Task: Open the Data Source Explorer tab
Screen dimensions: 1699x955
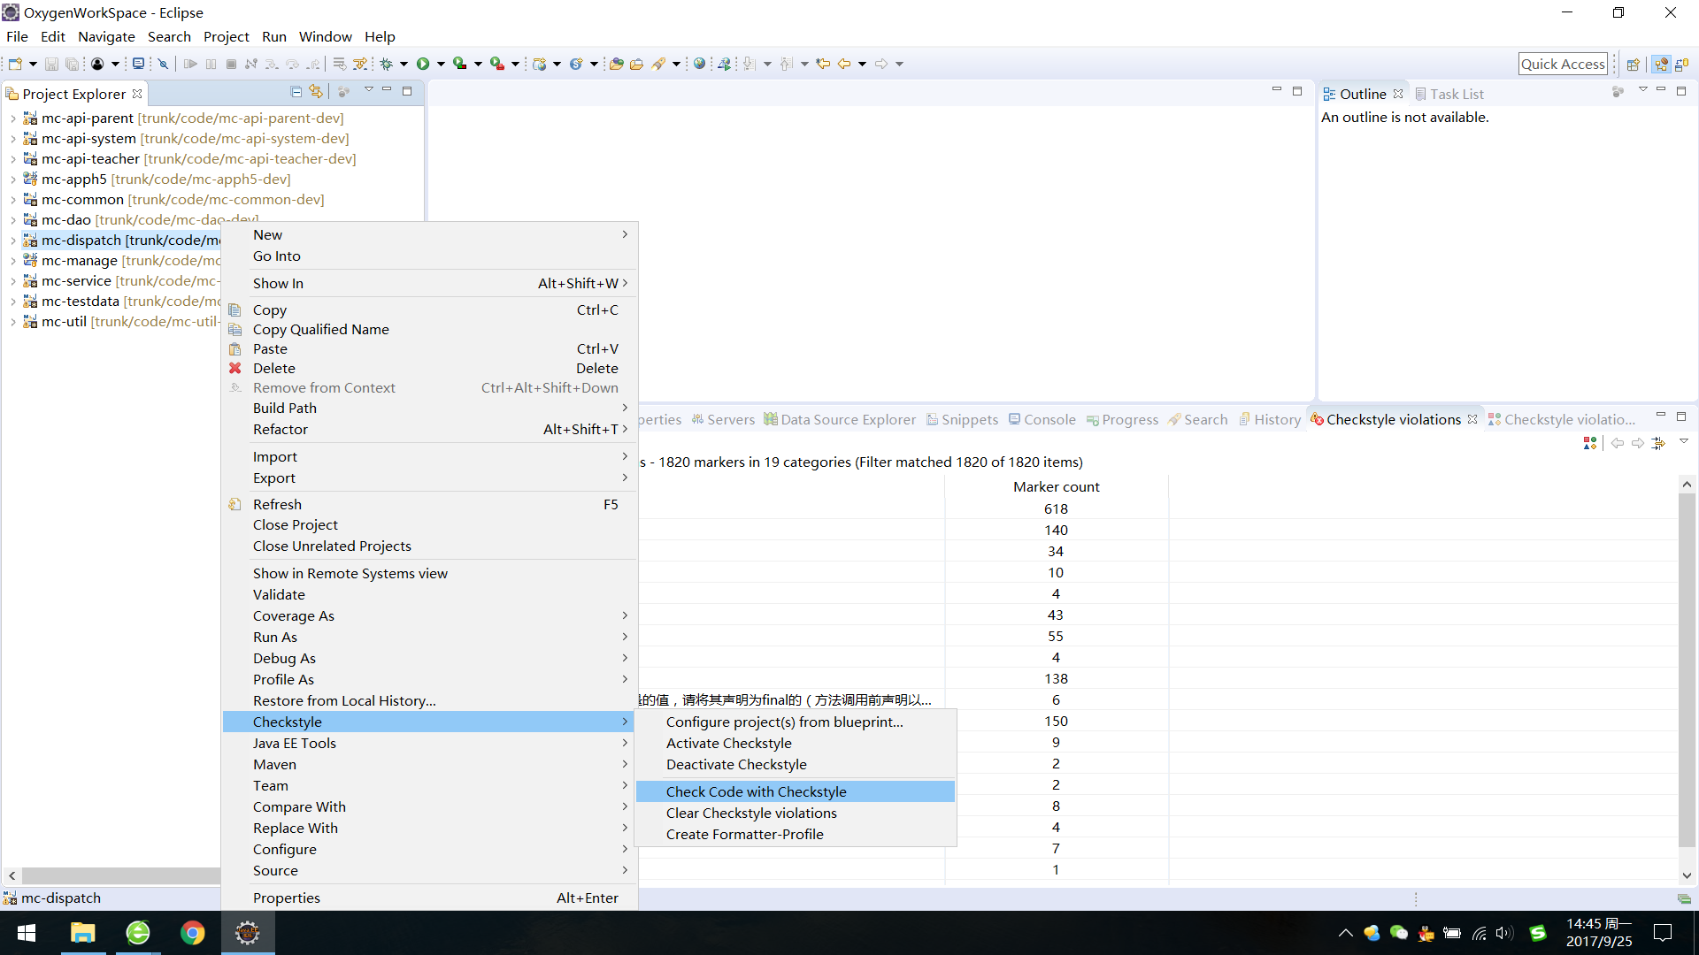Action: click(840, 419)
